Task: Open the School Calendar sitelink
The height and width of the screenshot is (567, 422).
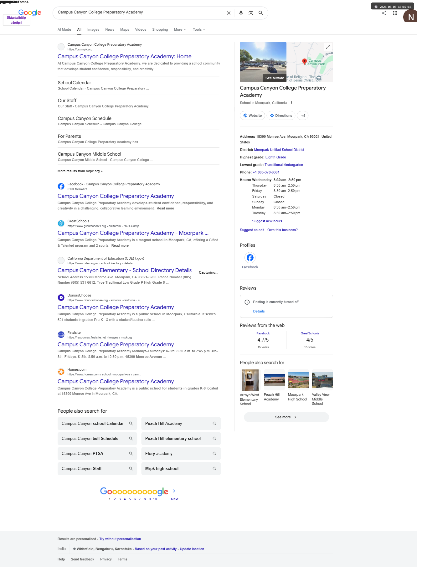Action: [75, 83]
